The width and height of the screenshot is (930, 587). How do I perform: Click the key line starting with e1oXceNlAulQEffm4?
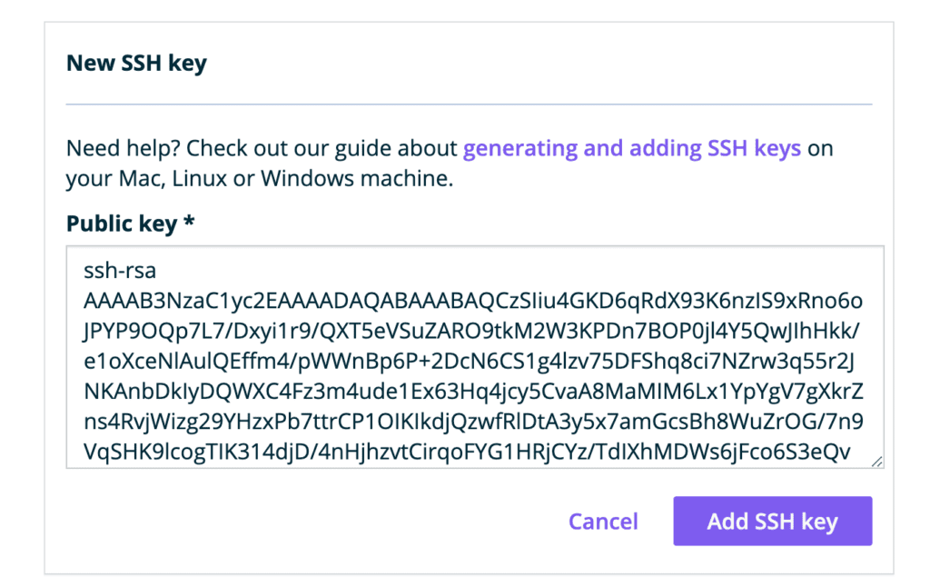[469, 361]
